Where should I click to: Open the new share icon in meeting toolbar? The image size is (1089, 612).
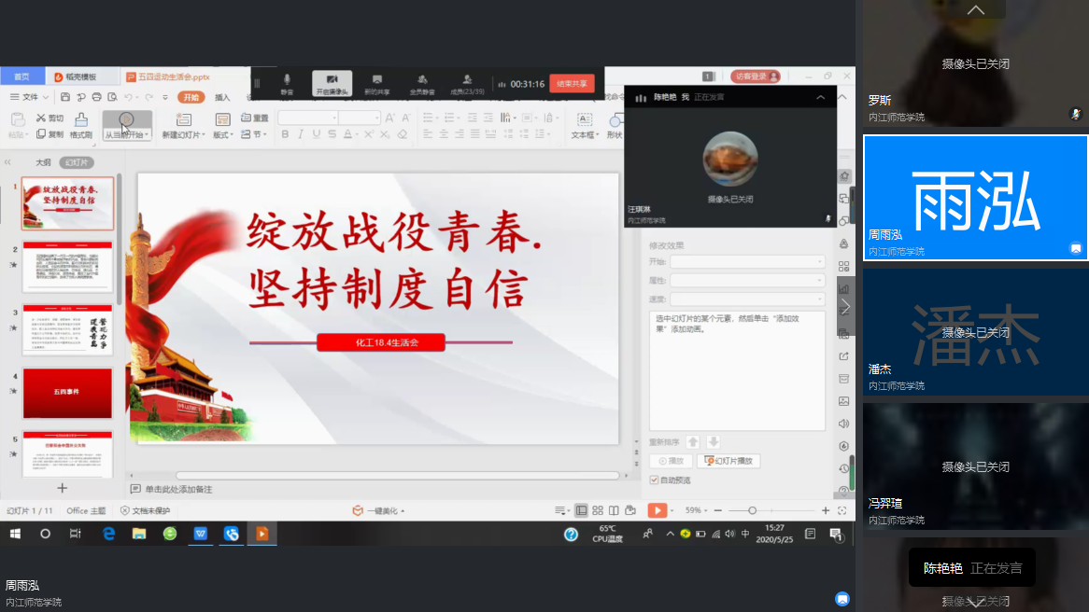point(377,83)
